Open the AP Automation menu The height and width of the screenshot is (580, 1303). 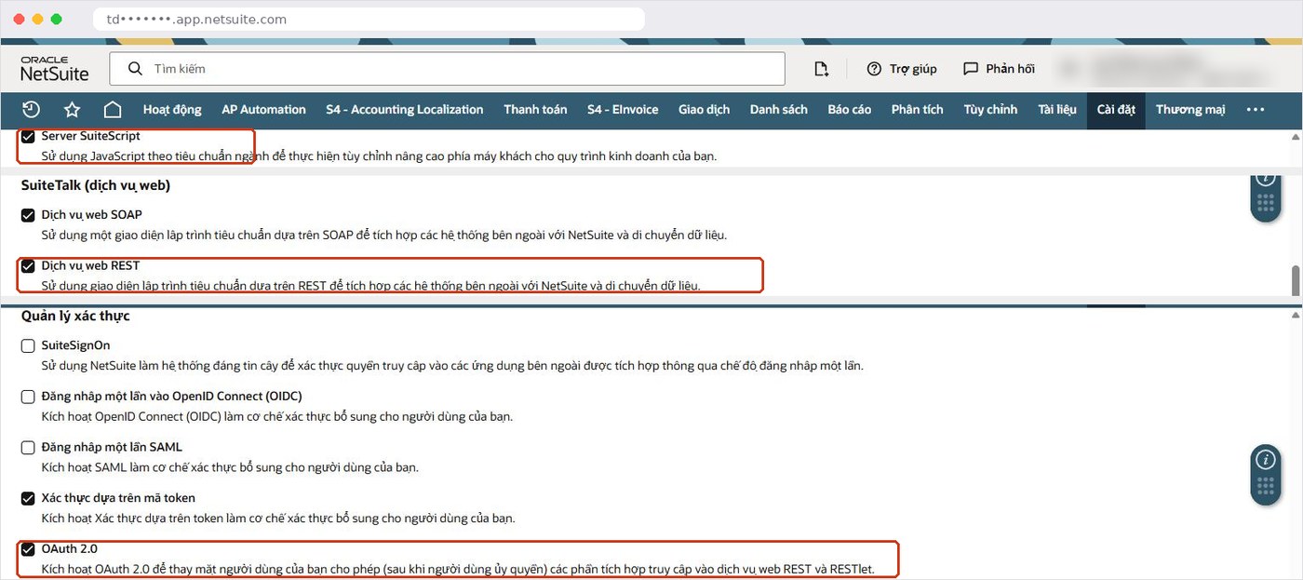click(x=263, y=110)
